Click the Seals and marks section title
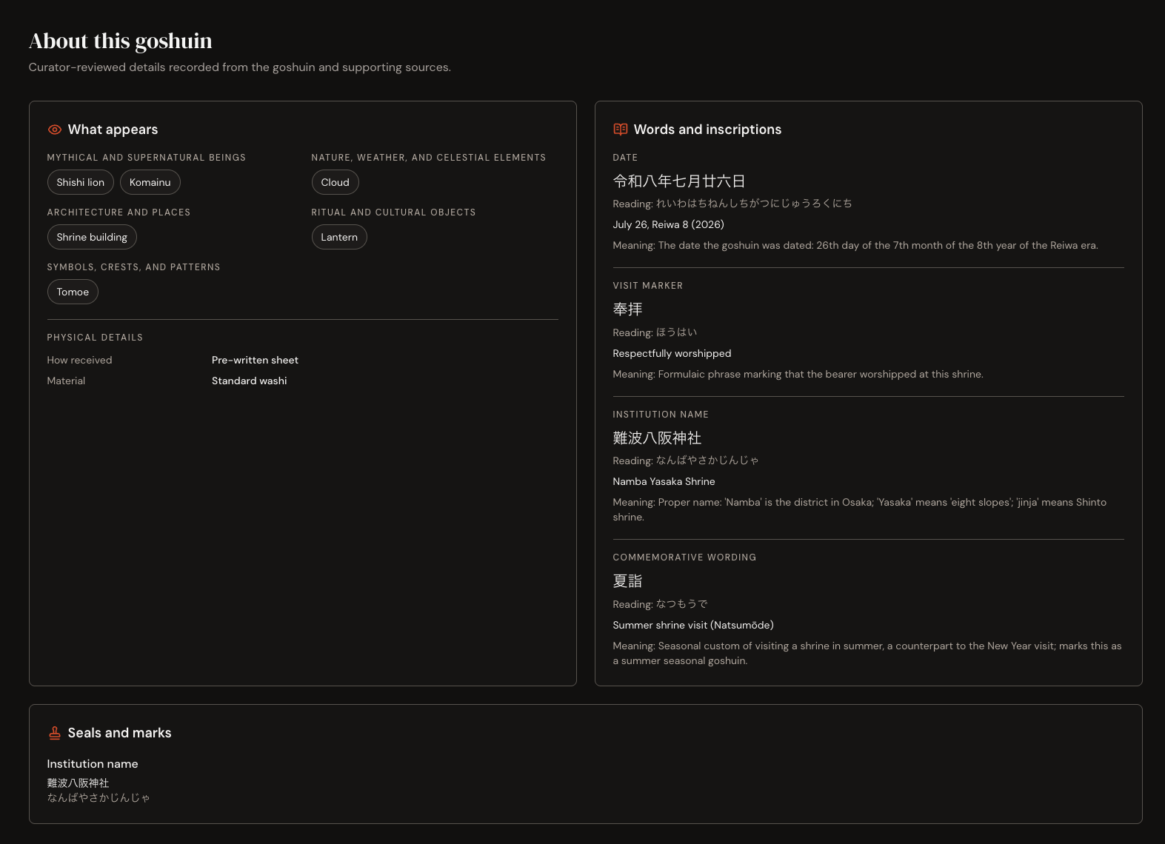1165x844 pixels. pyautogui.click(x=120, y=733)
